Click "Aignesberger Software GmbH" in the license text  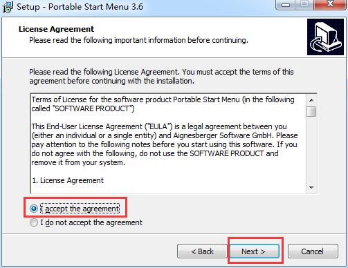click(222, 135)
